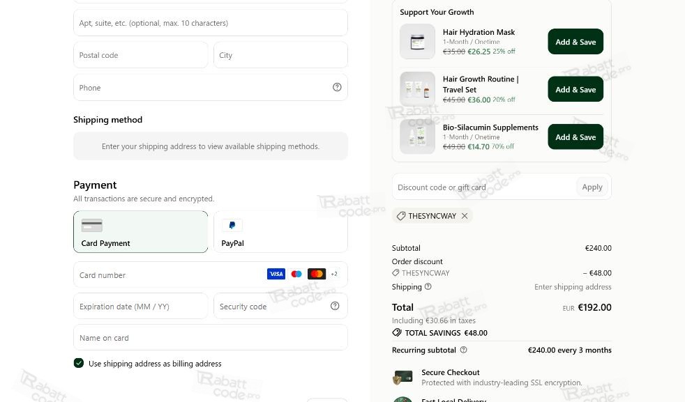Click the PayPal logo icon

pyautogui.click(x=232, y=225)
